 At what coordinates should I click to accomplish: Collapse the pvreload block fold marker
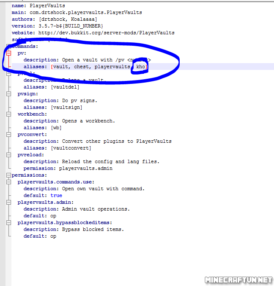8,155
